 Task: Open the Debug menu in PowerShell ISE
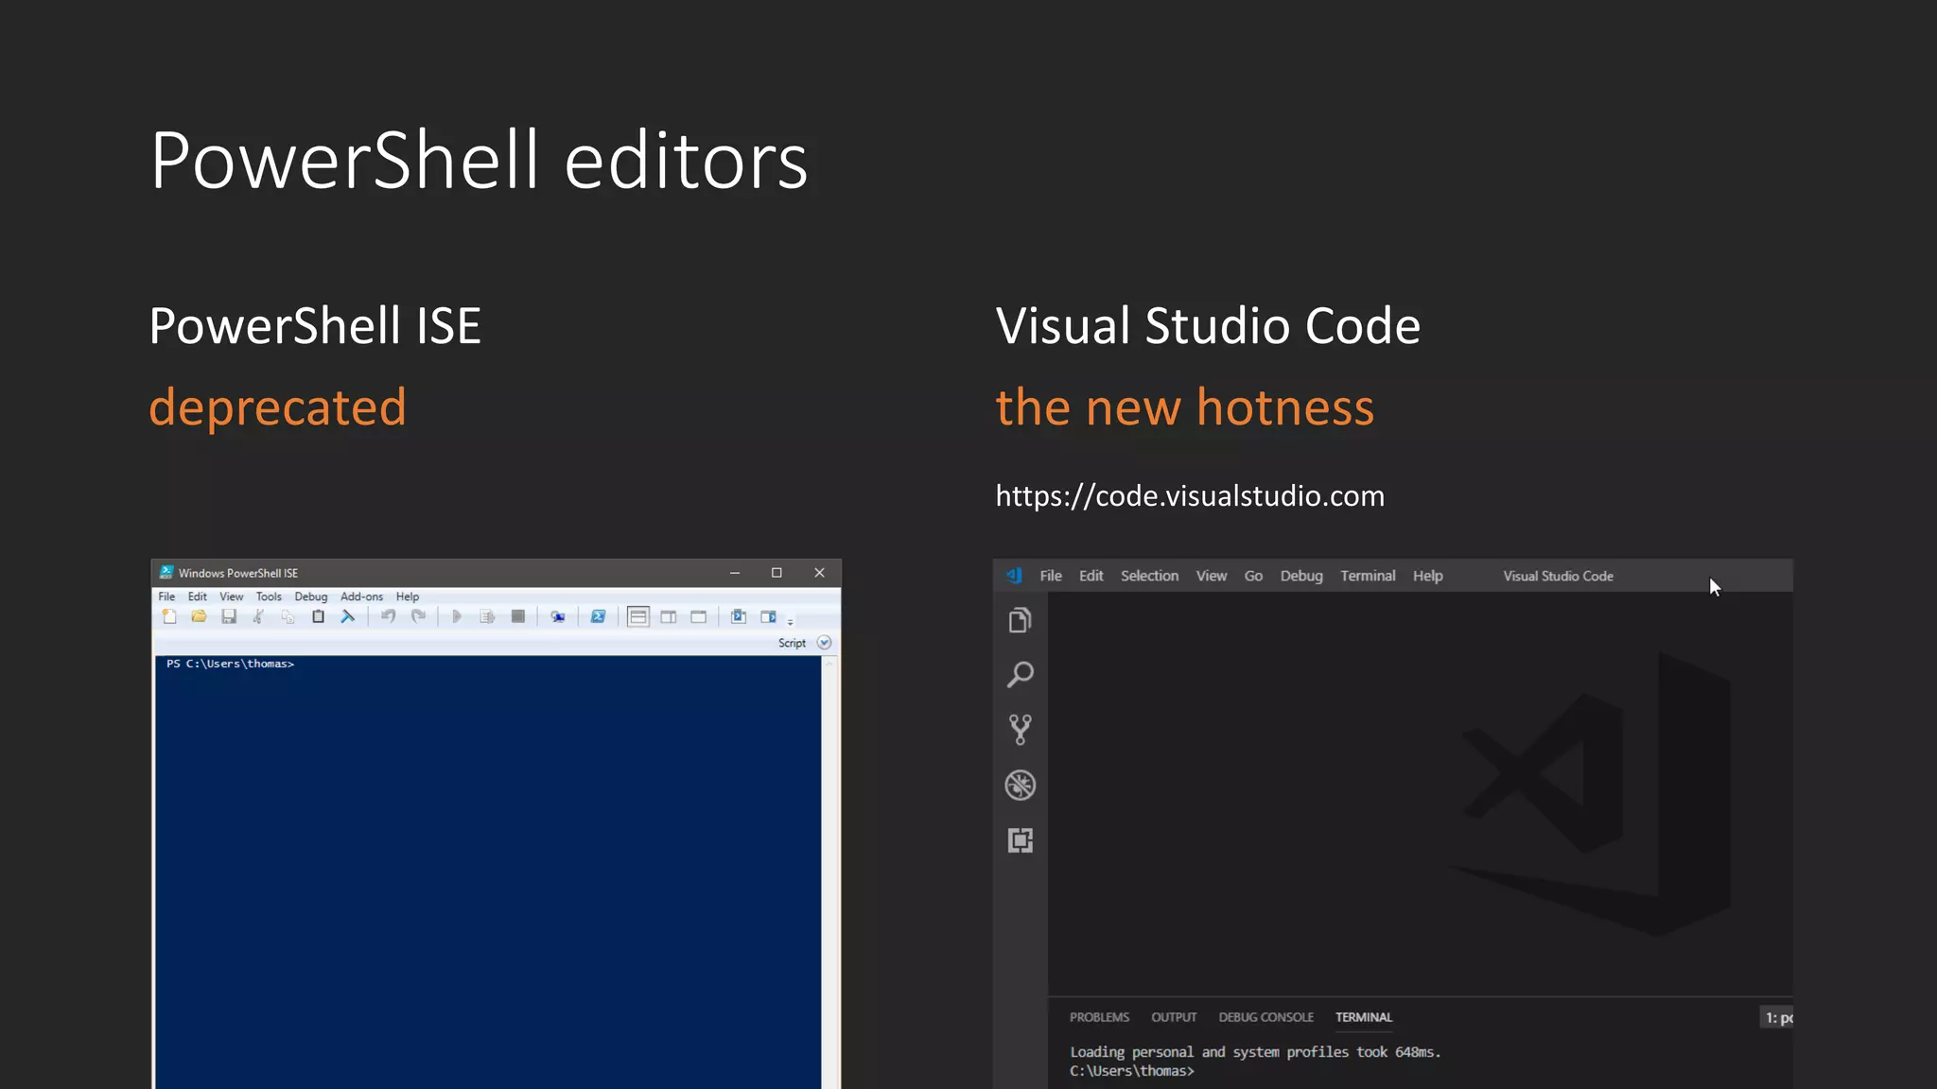click(310, 596)
